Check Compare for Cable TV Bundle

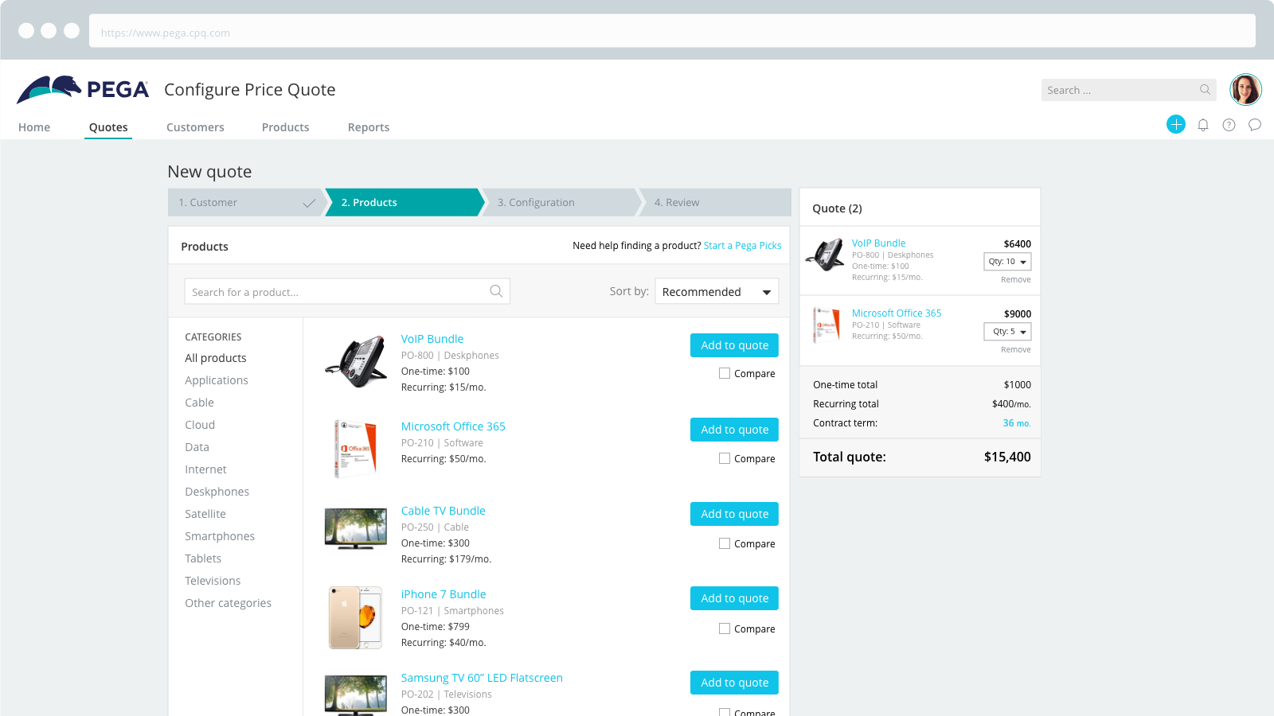(x=725, y=543)
